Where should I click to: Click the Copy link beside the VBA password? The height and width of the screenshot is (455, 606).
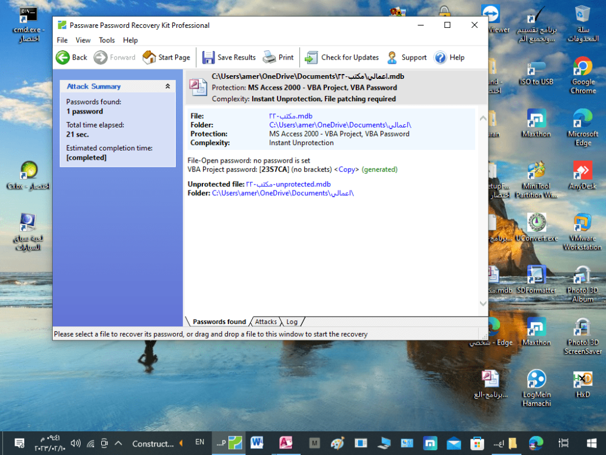coord(347,169)
